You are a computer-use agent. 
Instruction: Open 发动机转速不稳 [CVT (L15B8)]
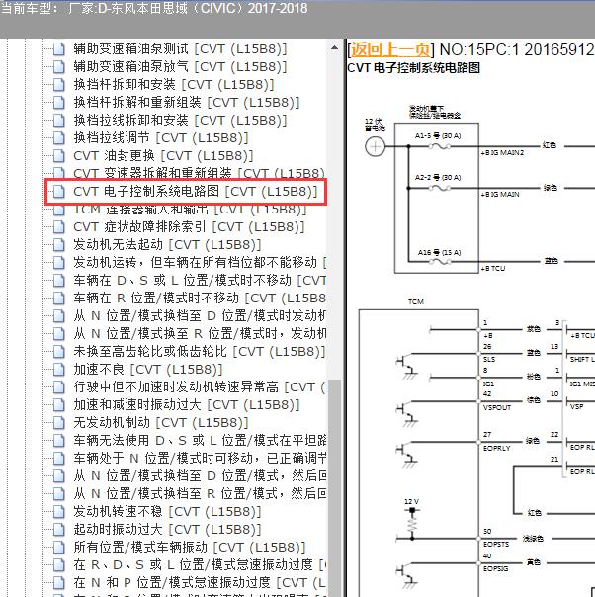click(x=167, y=511)
